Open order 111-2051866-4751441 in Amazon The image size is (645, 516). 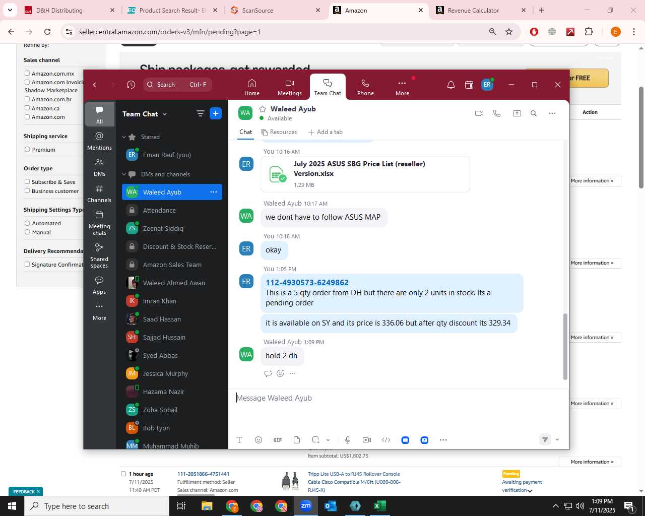(203, 474)
